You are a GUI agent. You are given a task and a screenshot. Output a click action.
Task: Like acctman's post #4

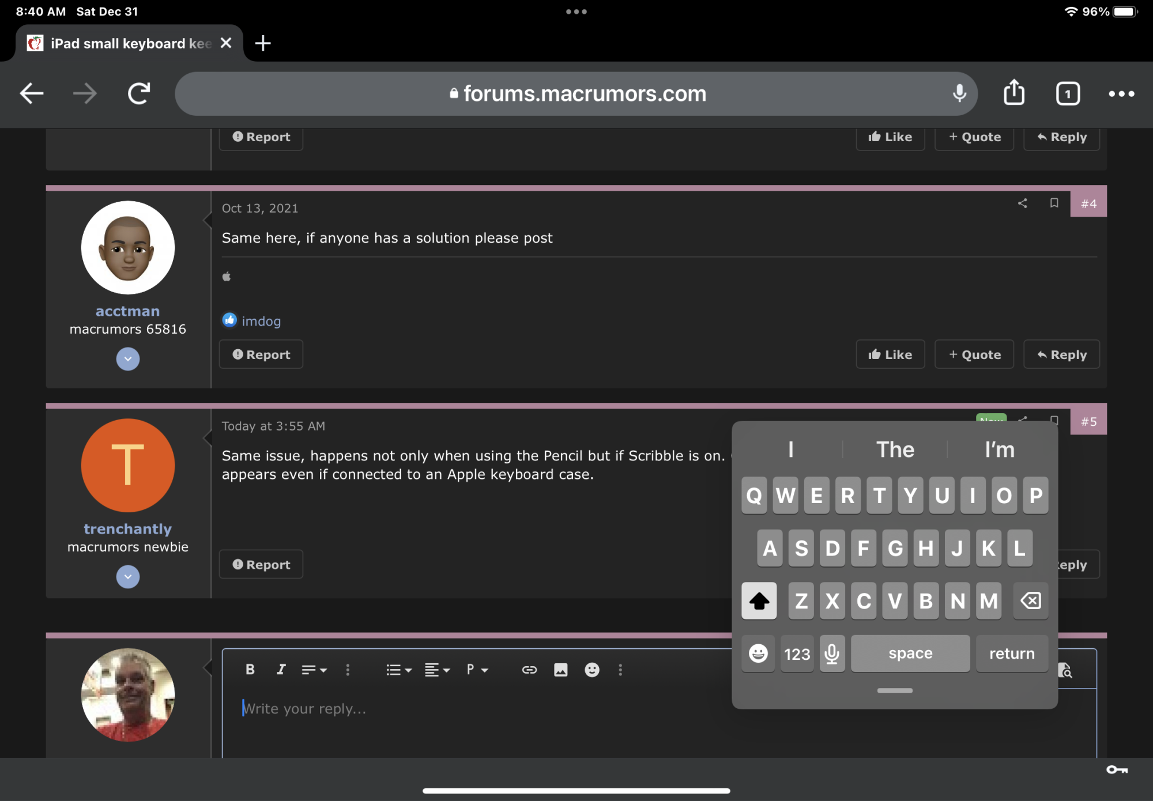pyautogui.click(x=890, y=354)
